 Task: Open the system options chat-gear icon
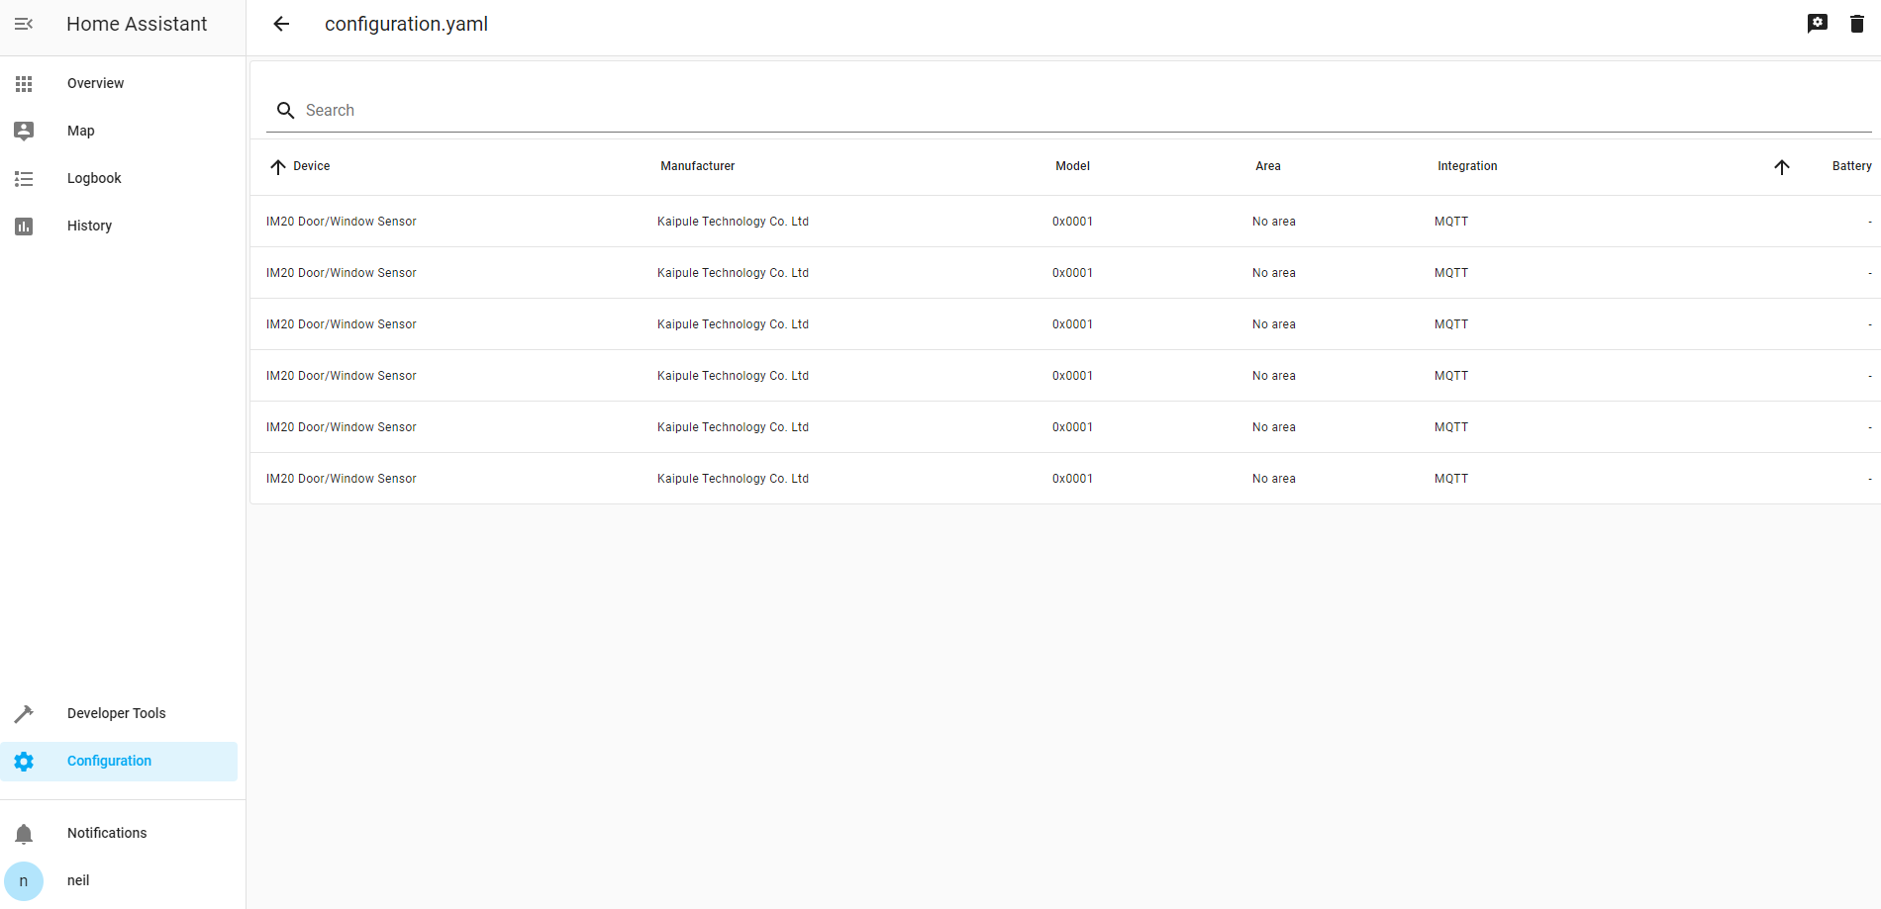(x=1818, y=24)
